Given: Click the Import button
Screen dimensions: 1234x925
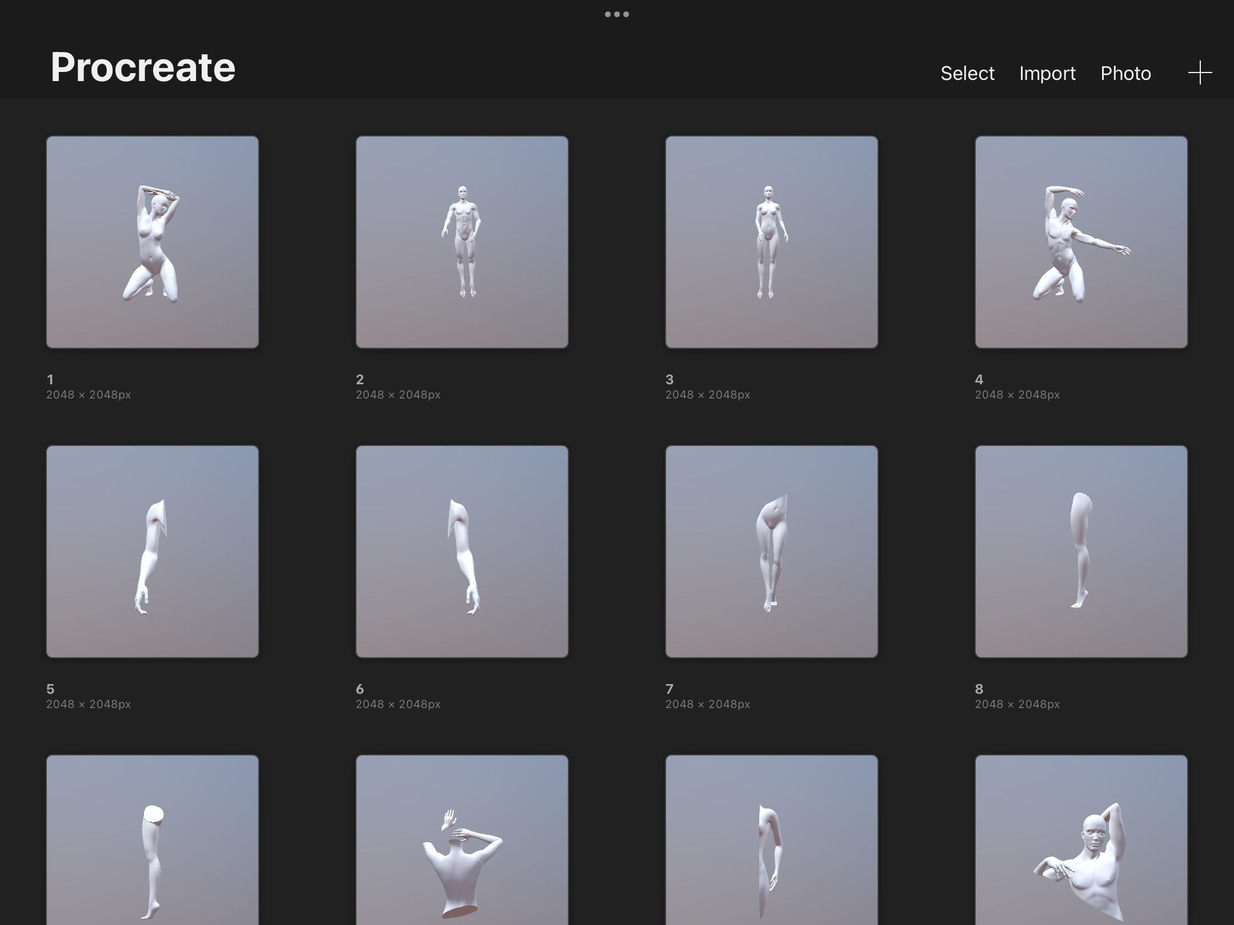Looking at the screenshot, I should (x=1047, y=73).
